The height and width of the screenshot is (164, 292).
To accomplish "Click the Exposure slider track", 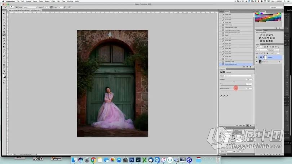I will pyautogui.click(x=236, y=81).
